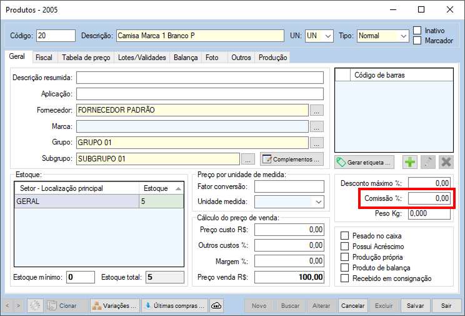Switch to the Fiscal tab
Screen dimensions: 465x316
(x=44, y=57)
